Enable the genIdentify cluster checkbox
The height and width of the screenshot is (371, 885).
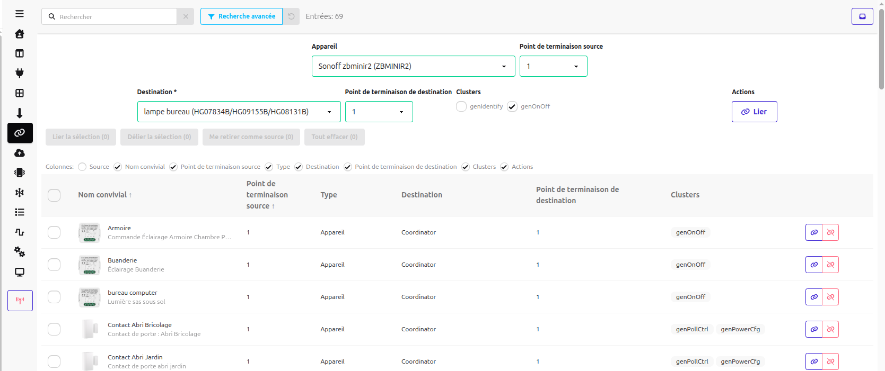(x=461, y=106)
